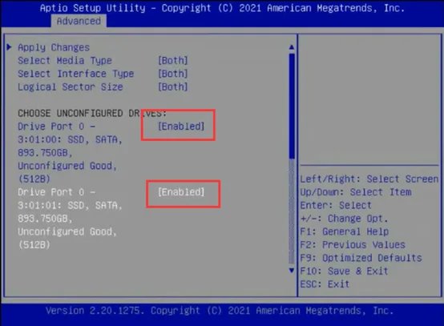Click the arrow beside Apply Changes
The image size is (444, 326).
tap(9, 46)
